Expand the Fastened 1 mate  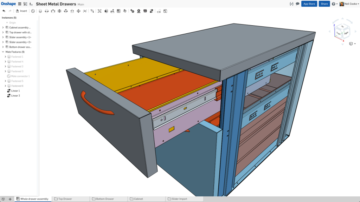pyautogui.click(x=5, y=56)
